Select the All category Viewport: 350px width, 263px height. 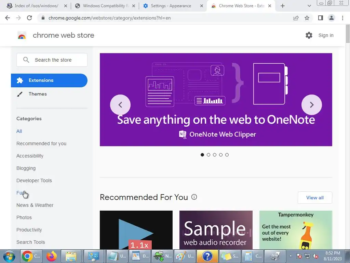19,131
